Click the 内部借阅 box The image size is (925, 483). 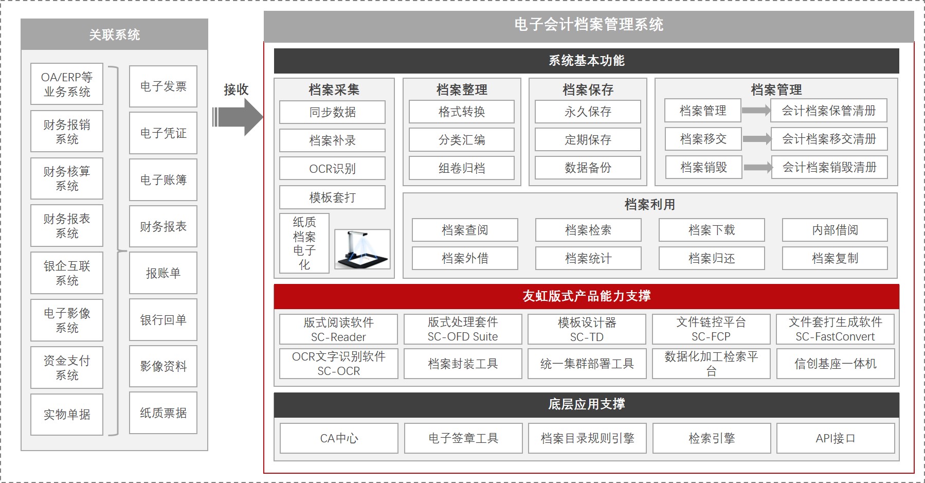pos(835,230)
